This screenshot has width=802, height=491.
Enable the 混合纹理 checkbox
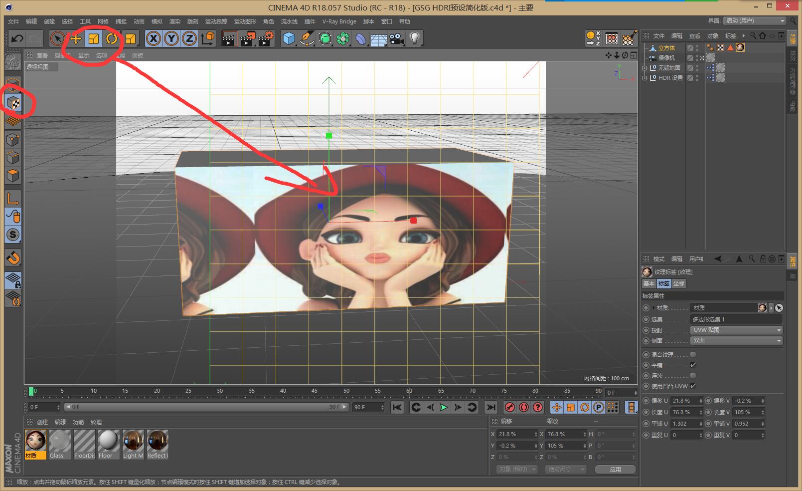[x=693, y=354]
